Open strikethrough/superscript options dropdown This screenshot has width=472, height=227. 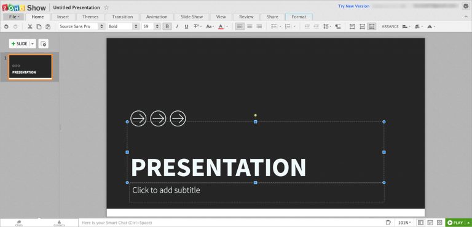[197, 26]
